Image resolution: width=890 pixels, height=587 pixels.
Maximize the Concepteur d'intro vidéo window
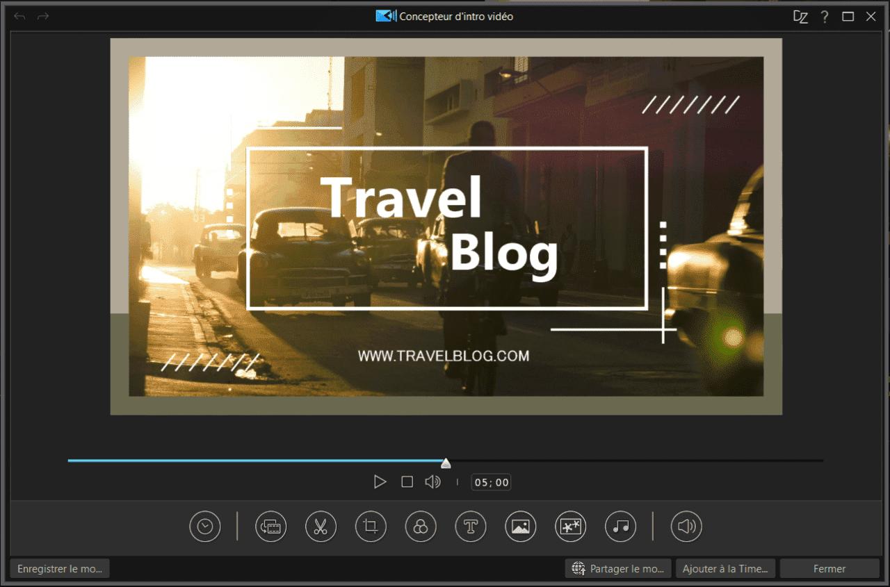[848, 17]
